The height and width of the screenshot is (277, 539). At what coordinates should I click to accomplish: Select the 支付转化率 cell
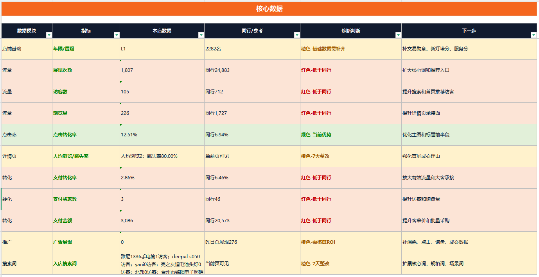pos(86,178)
